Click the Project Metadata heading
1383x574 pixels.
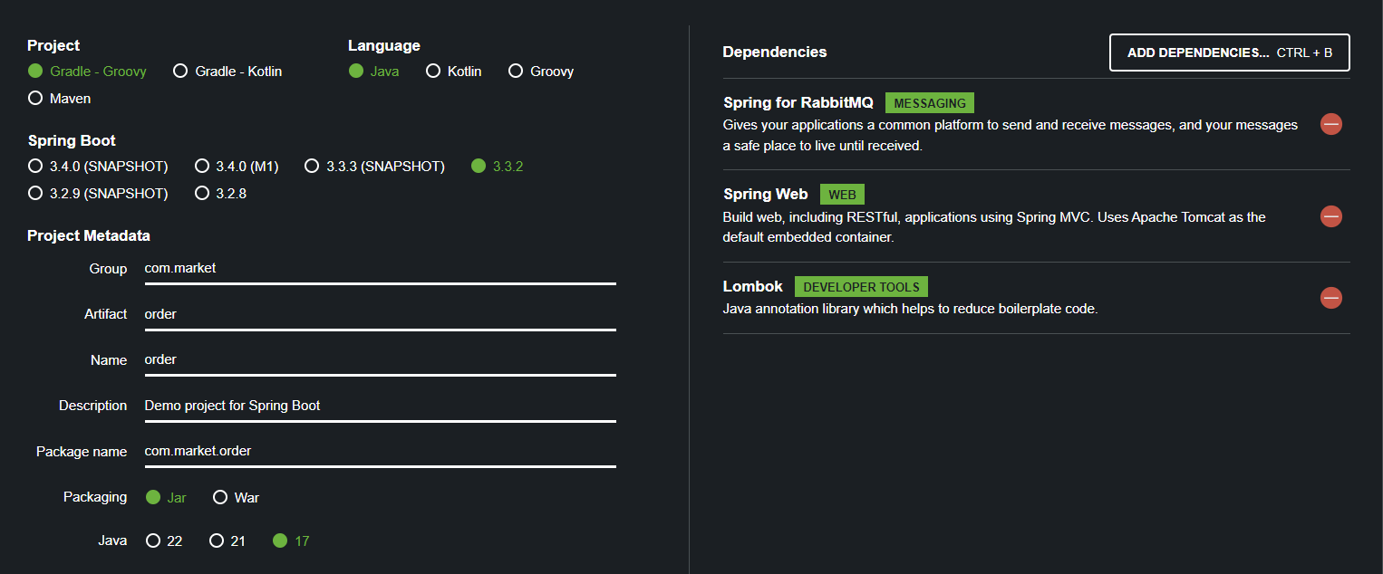89,235
